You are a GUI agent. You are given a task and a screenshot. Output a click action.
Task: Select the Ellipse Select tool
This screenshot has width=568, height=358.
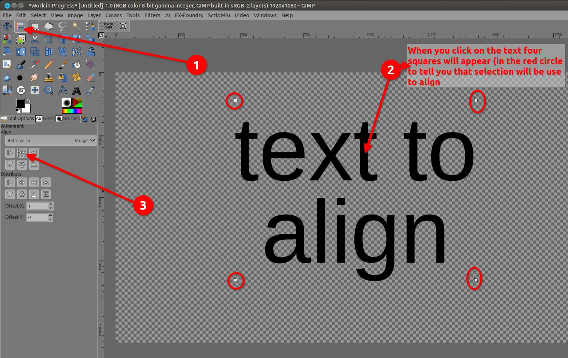click(49, 26)
